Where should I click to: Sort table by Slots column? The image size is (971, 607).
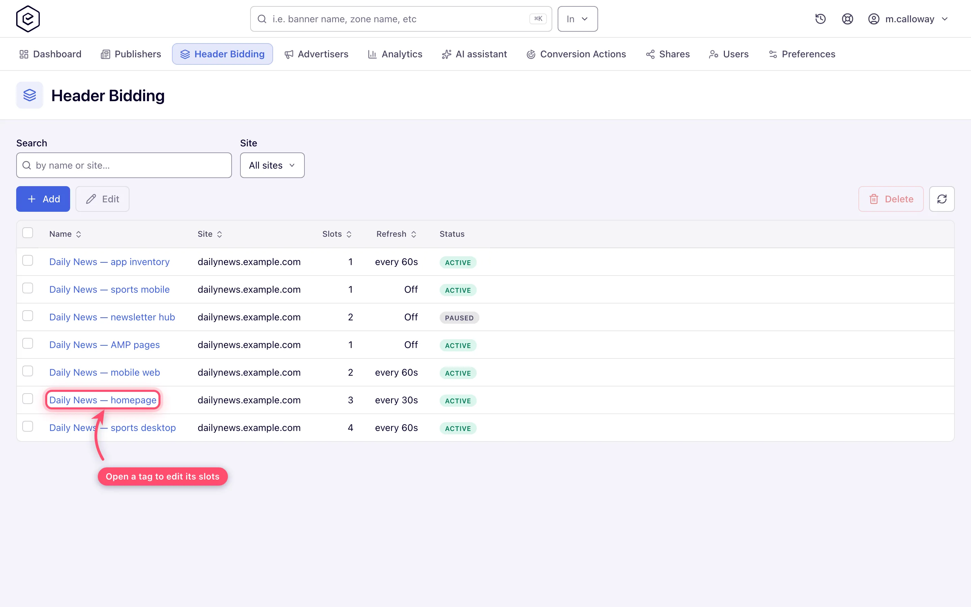[337, 234]
